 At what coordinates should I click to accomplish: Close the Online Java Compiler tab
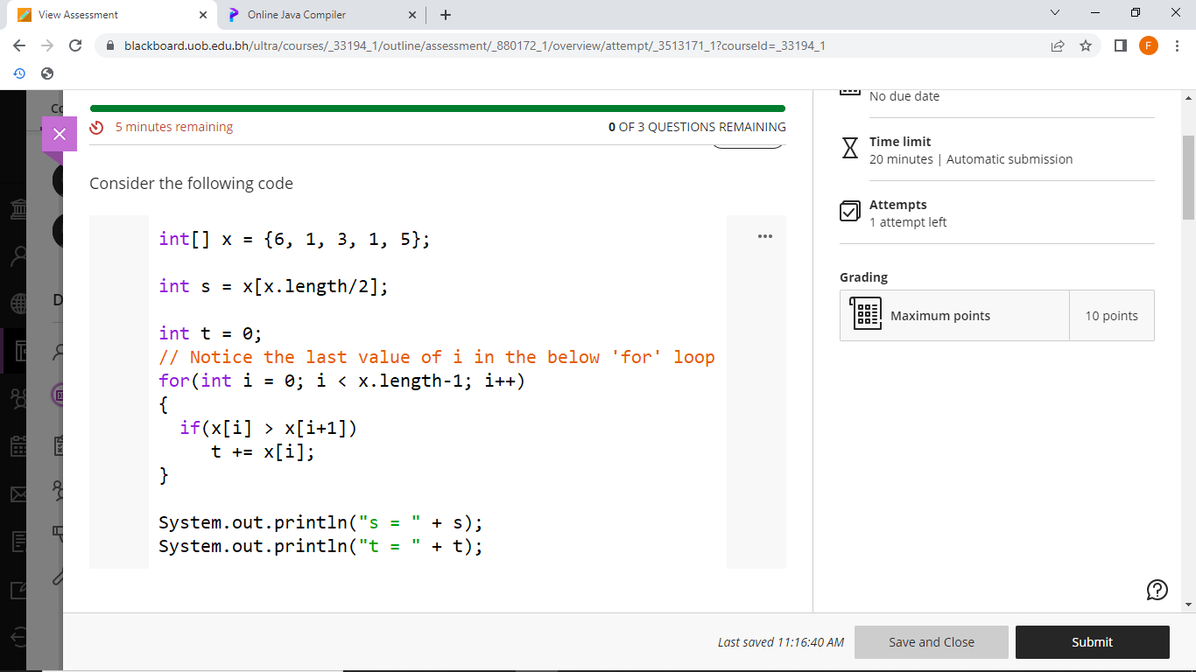(413, 15)
